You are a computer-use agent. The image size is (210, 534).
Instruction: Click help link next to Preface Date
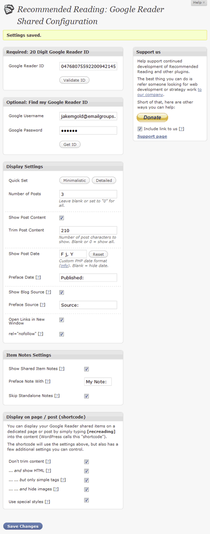[x=38, y=278]
